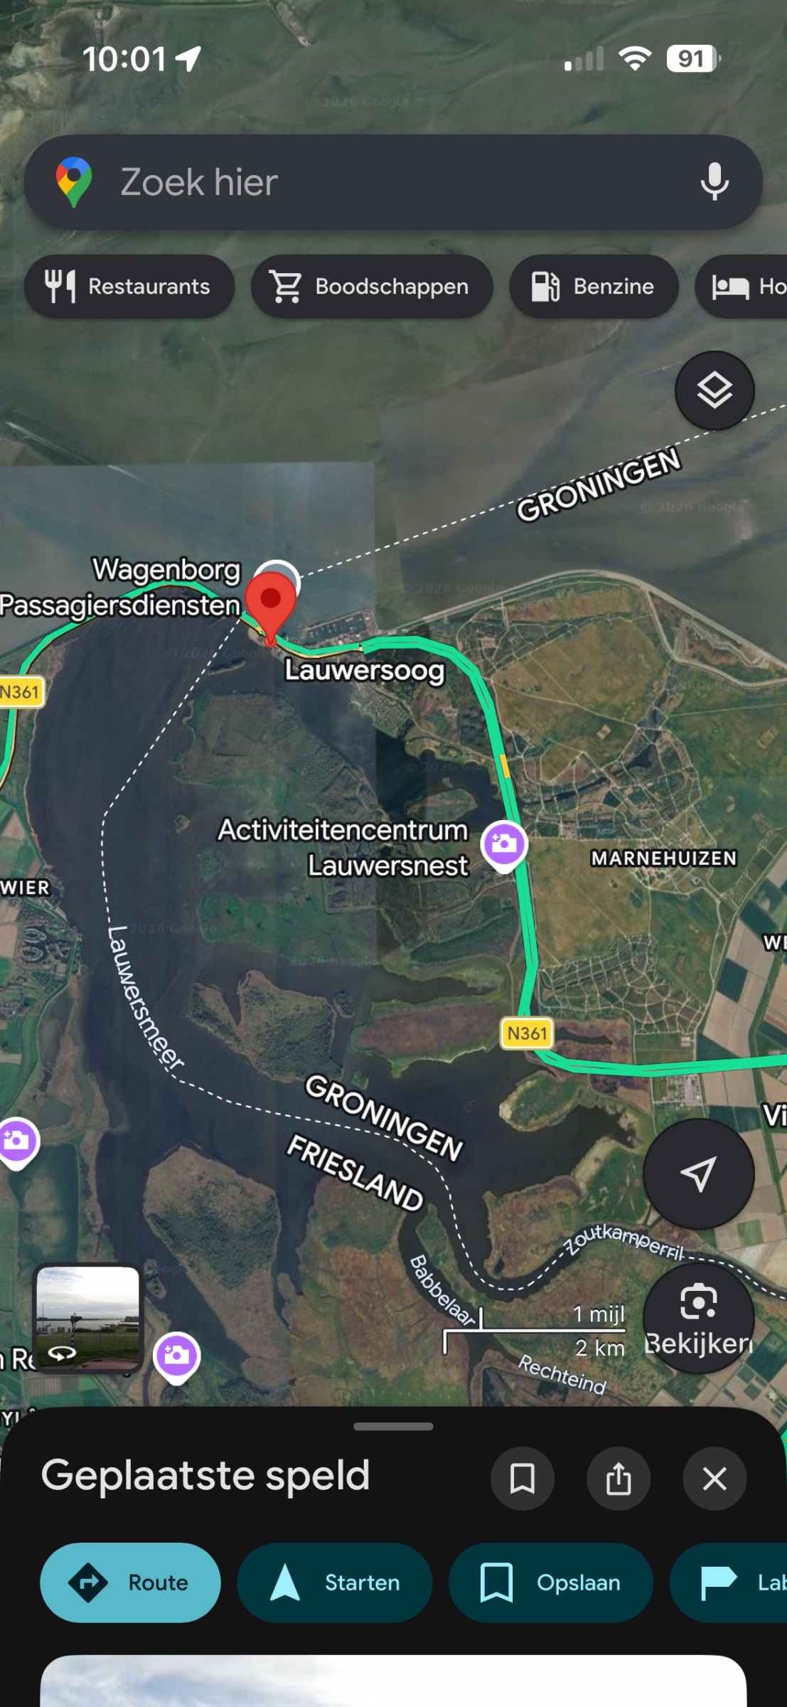787x1707 pixels.
Task: Open the Street View thumbnail preview
Action: pyautogui.click(x=88, y=1318)
